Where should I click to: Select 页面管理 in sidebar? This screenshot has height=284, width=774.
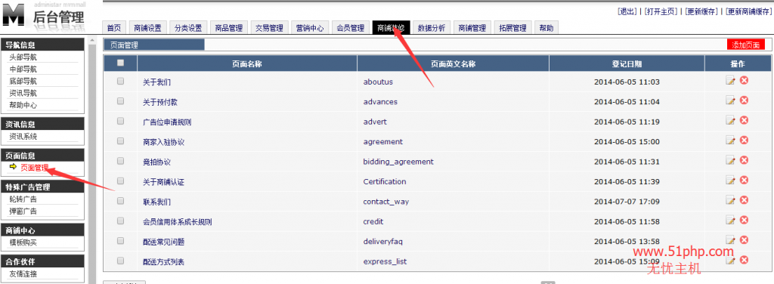pyautogui.click(x=35, y=168)
